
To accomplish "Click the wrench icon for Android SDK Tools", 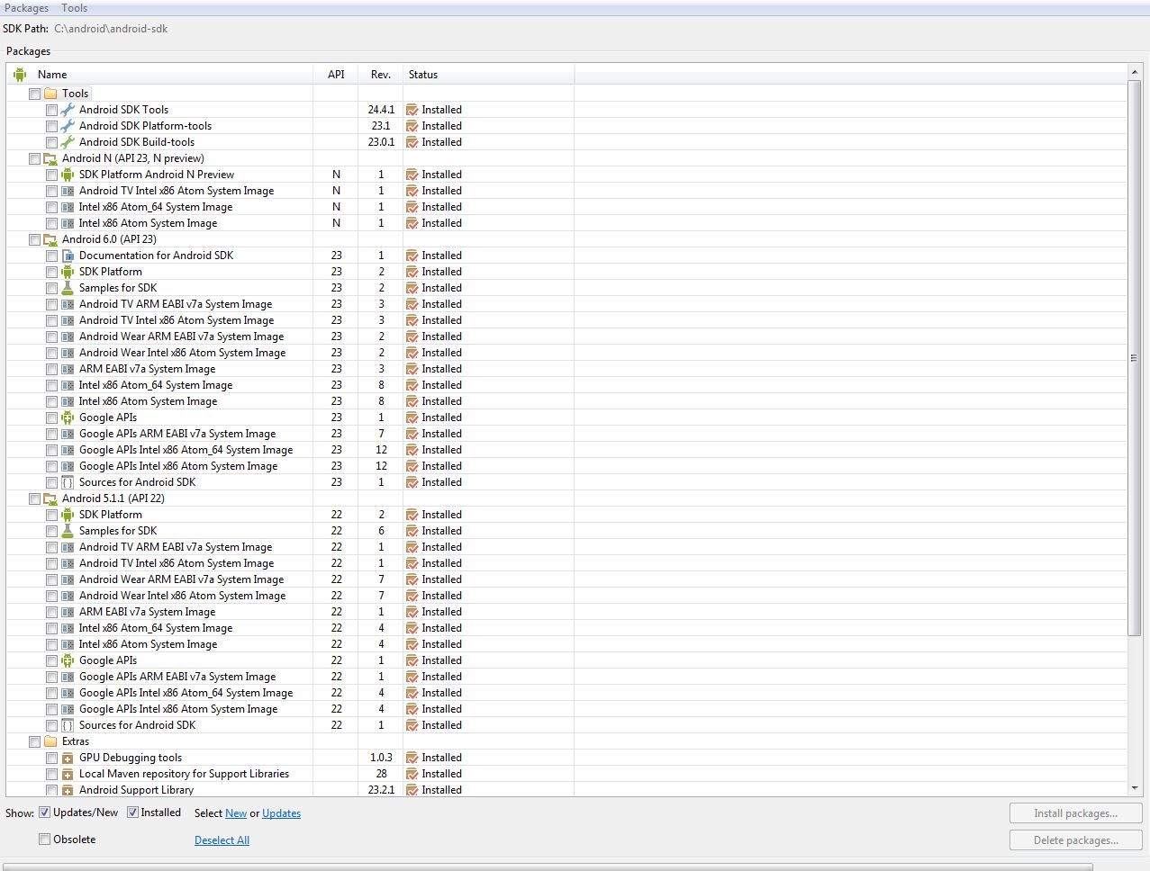I will [x=68, y=110].
